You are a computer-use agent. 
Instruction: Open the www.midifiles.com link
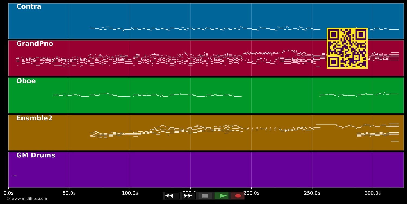pyautogui.click(x=27, y=199)
